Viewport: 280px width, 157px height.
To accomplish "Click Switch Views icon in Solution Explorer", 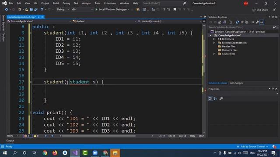I will point(224,22).
